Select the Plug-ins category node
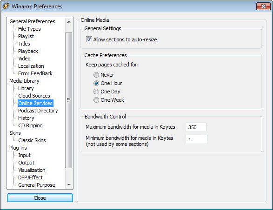 click(18, 148)
